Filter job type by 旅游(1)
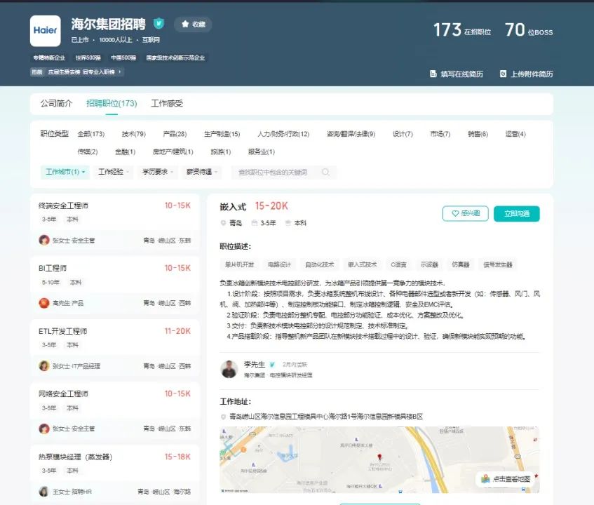Viewport: 594px width, 505px height. (220, 151)
